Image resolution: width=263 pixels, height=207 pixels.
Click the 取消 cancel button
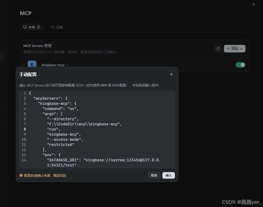pyautogui.click(x=154, y=175)
